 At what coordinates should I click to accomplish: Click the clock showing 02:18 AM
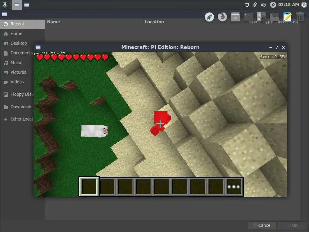[x=288, y=5]
